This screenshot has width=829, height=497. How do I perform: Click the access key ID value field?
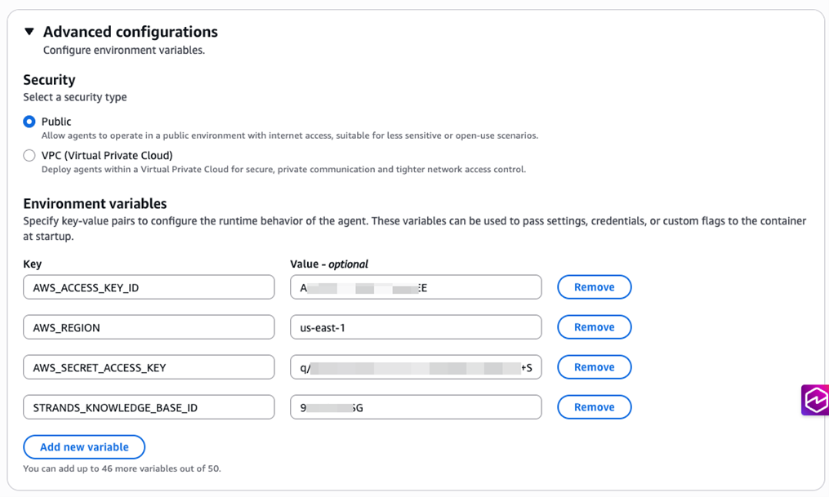(x=415, y=287)
